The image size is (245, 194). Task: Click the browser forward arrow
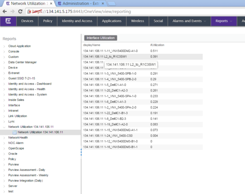coord(12,11)
